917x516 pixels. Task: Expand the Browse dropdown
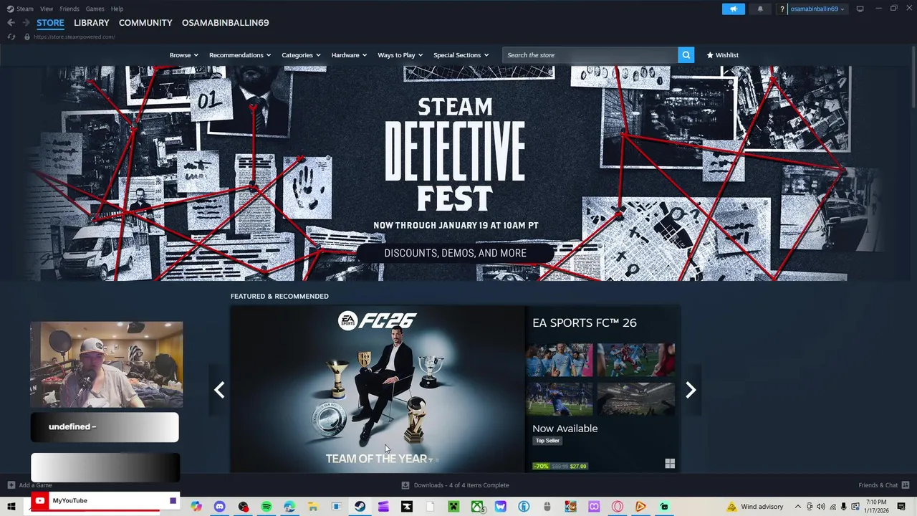point(184,55)
